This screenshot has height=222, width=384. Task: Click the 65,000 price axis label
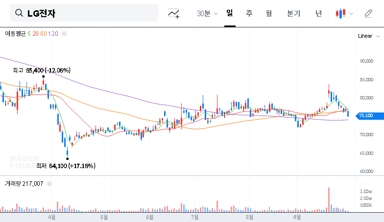pyautogui.click(x=366, y=153)
